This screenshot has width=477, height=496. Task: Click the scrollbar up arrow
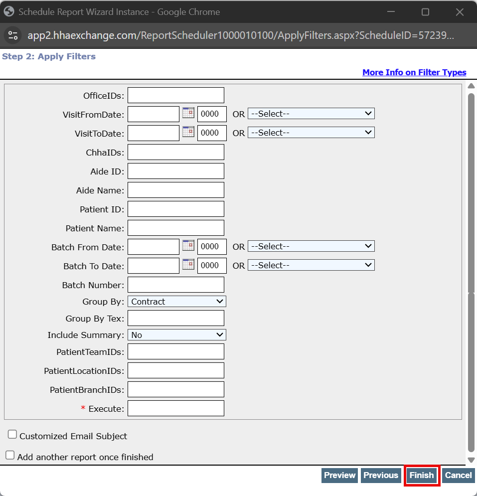(471, 86)
